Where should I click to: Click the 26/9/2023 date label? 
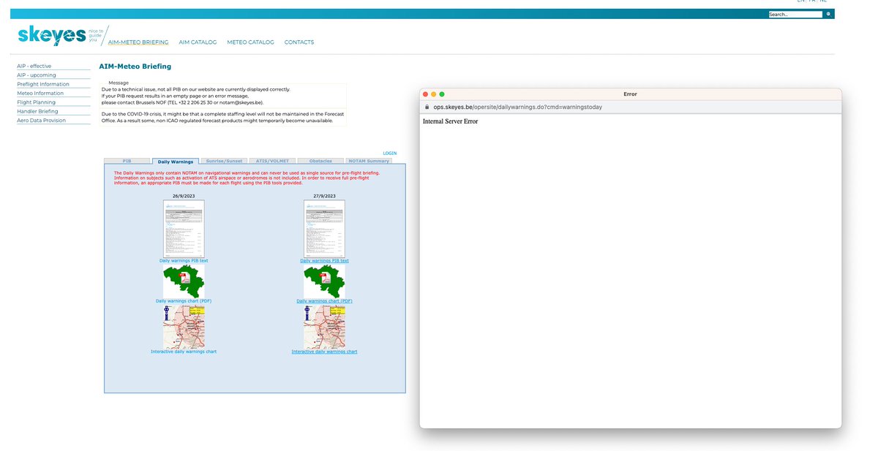point(184,197)
